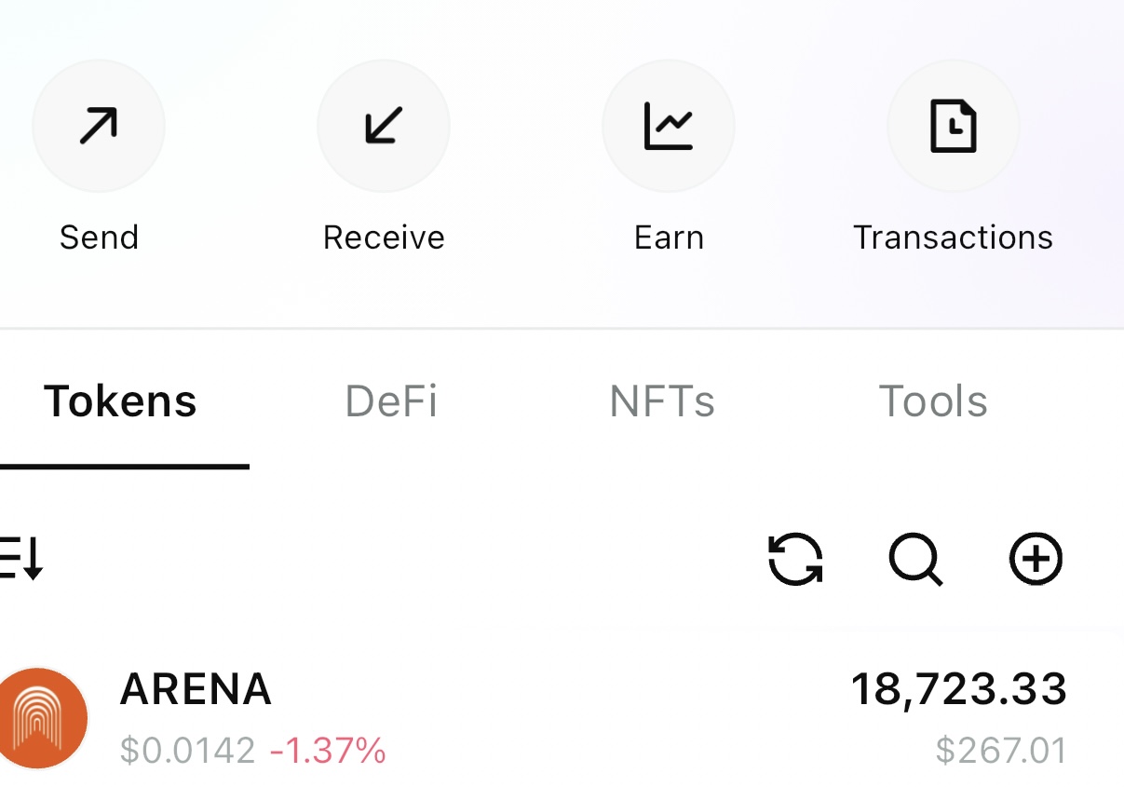Tap the Send arrow icon

tap(99, 127)
